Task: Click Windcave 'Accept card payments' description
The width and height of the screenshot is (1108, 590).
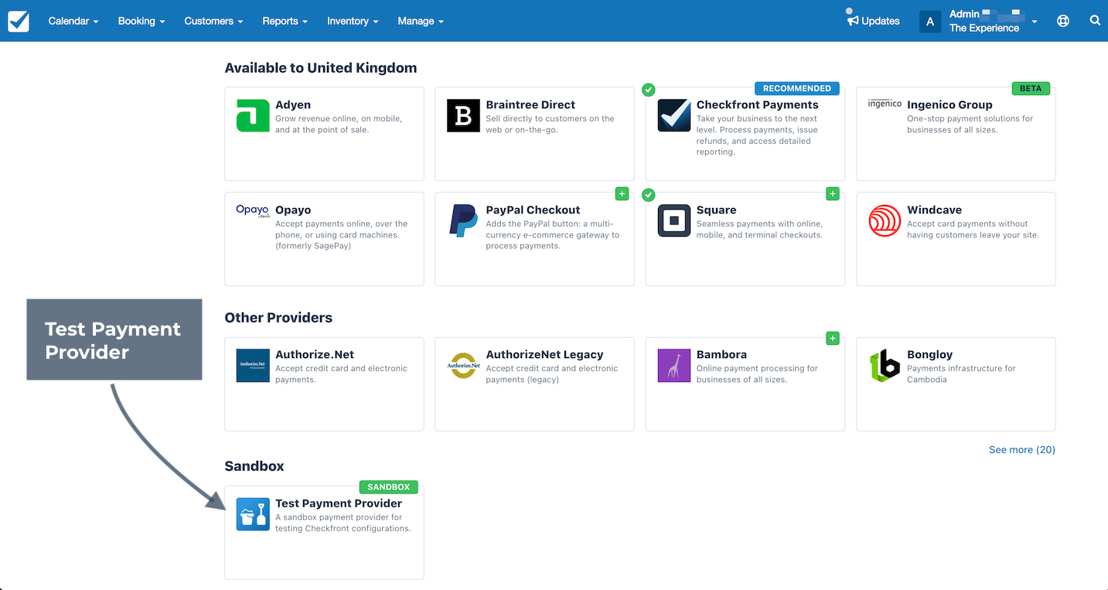Action: tap(973, 230)
